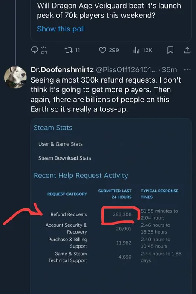
Task: Bookmark the tweet
Action: (x=170, y=50)
